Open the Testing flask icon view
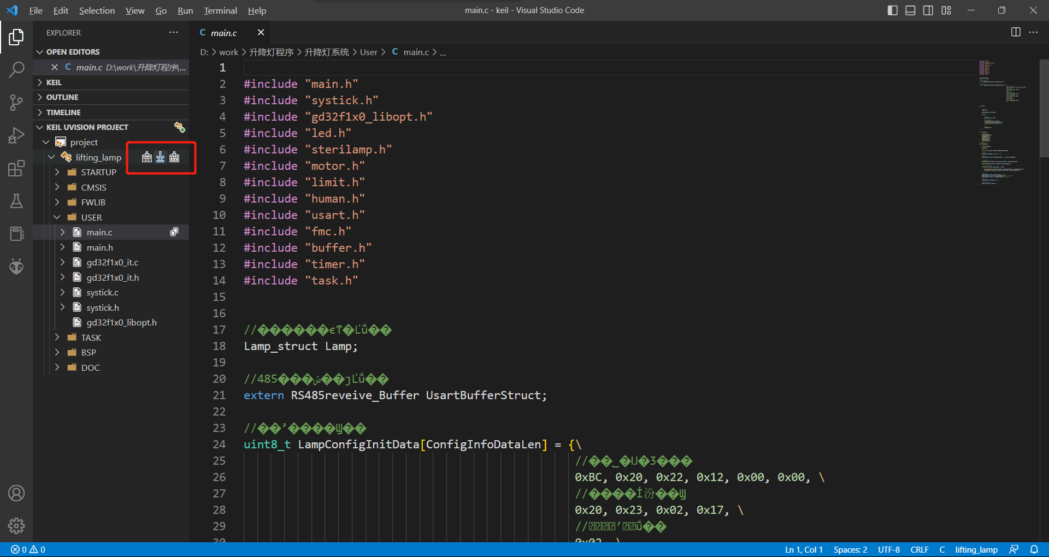 16,201
